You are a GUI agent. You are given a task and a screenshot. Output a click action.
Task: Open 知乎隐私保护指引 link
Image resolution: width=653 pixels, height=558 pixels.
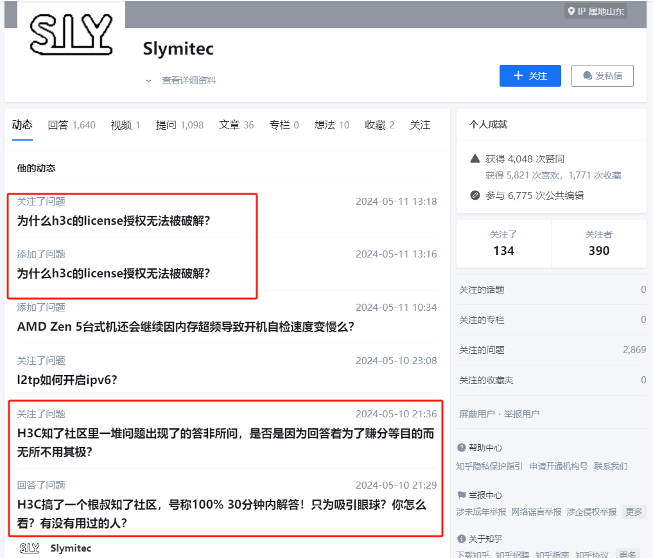click(x=489, y=466)
